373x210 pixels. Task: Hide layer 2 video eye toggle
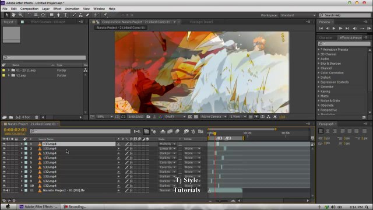click(x=4, y=149)
